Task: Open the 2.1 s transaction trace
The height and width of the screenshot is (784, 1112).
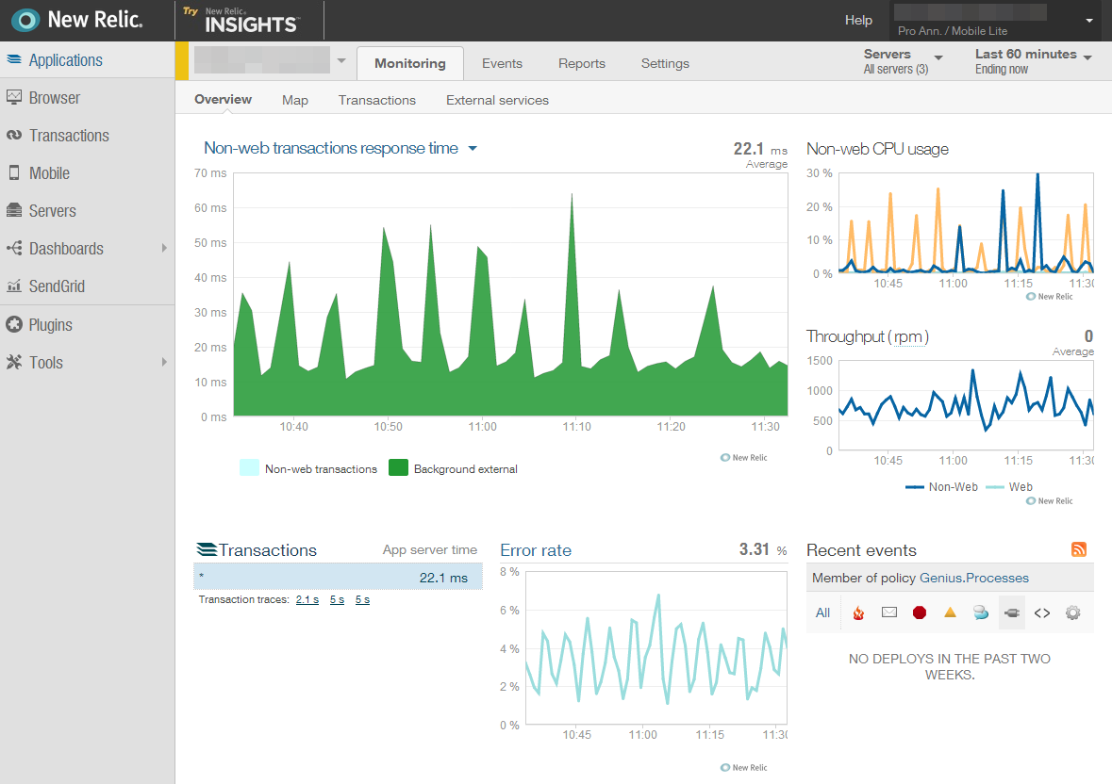Action: [x=307, y=599]
